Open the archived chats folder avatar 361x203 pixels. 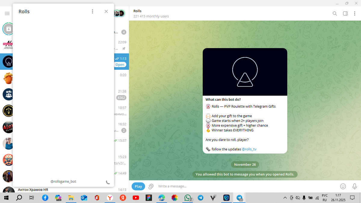click(9, 29)
